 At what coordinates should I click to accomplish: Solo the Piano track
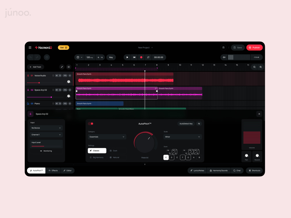pos(60,104)
